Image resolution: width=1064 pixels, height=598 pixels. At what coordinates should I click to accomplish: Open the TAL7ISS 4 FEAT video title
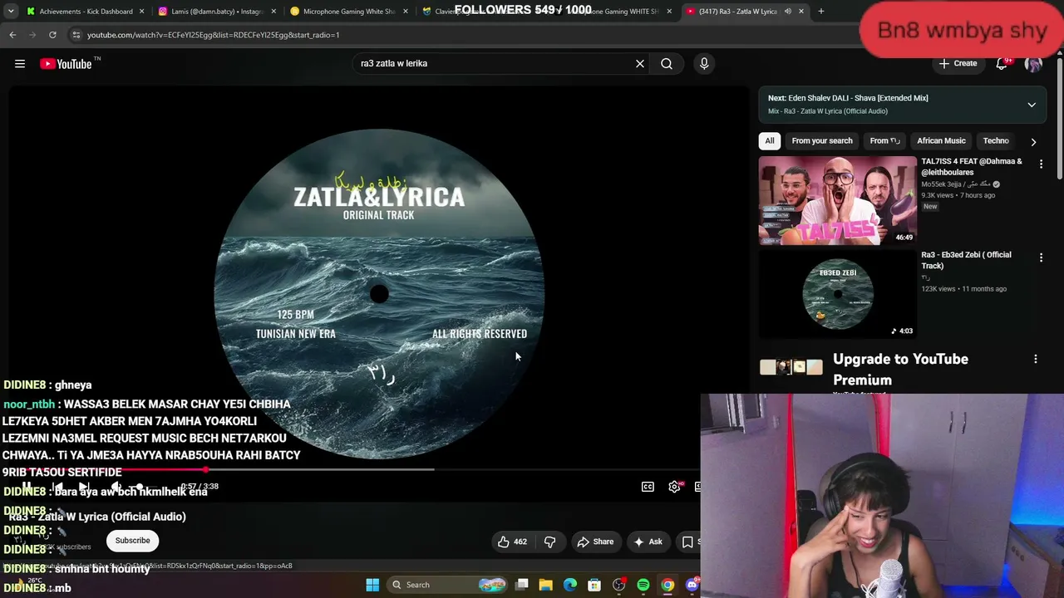[972, 167]
